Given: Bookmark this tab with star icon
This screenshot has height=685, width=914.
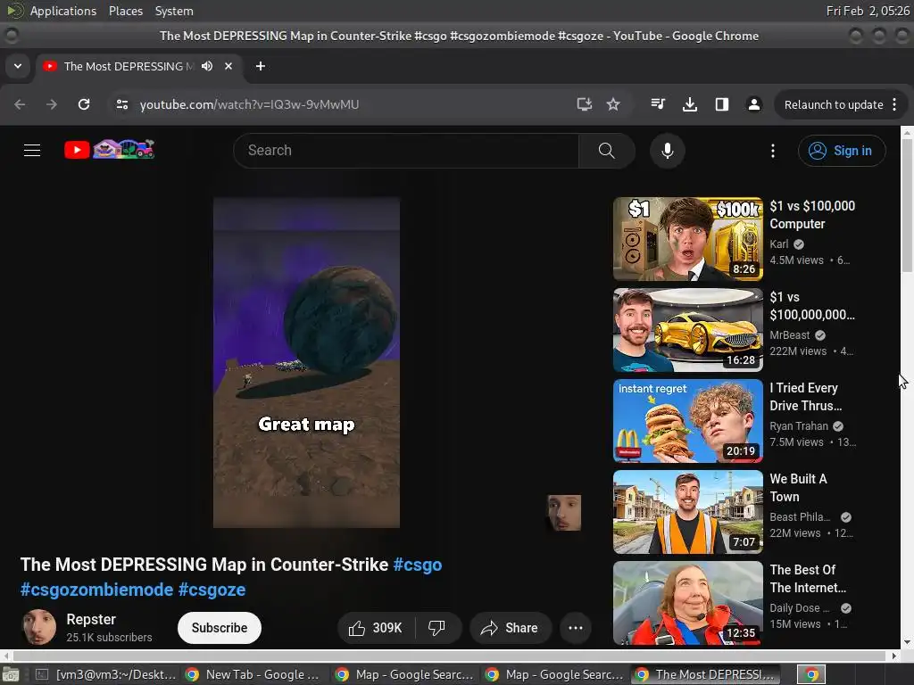Looking at the screenshot, I should click(x=613, y=104).
